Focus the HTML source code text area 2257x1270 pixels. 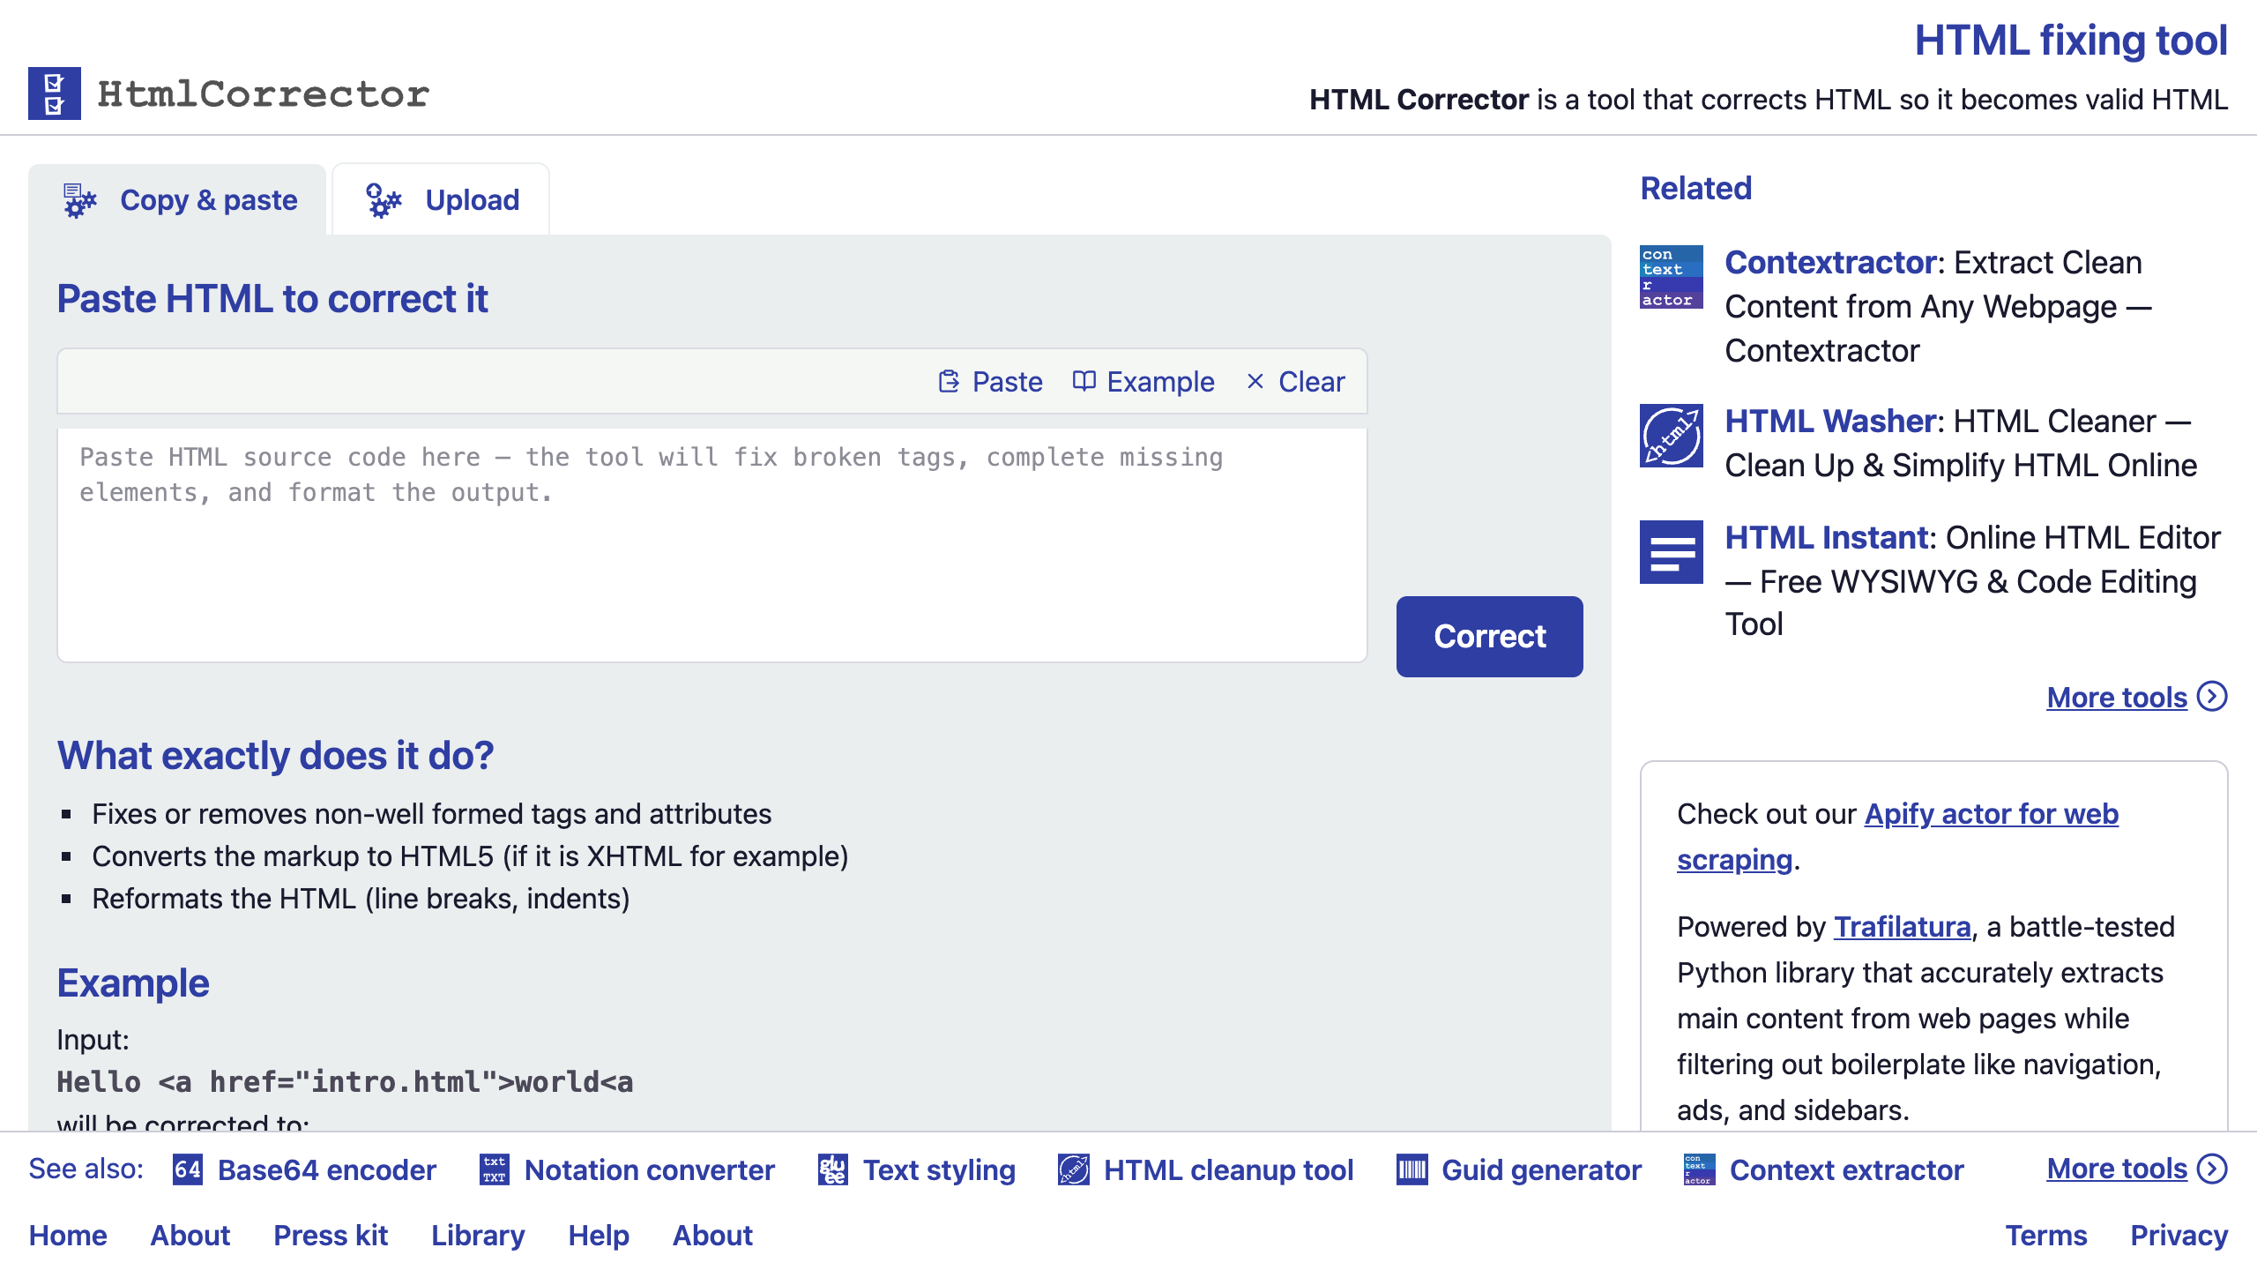coord(712,545)
